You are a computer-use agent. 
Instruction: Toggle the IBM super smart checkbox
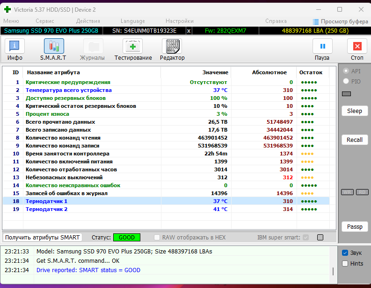click(306, 237)
